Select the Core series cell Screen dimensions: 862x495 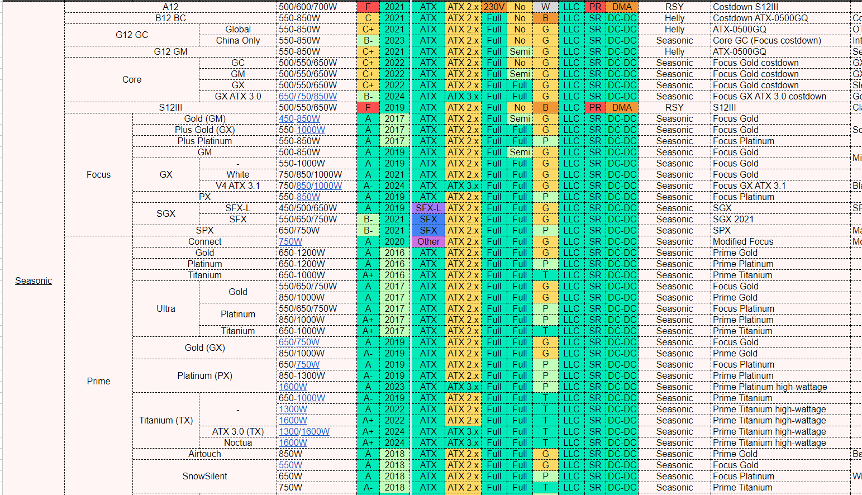point(132,79)
